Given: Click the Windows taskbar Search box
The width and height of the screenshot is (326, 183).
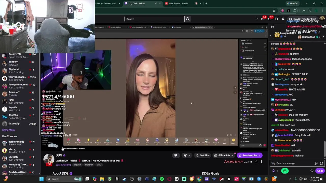Looking at the screenshot, I should 64,179.
